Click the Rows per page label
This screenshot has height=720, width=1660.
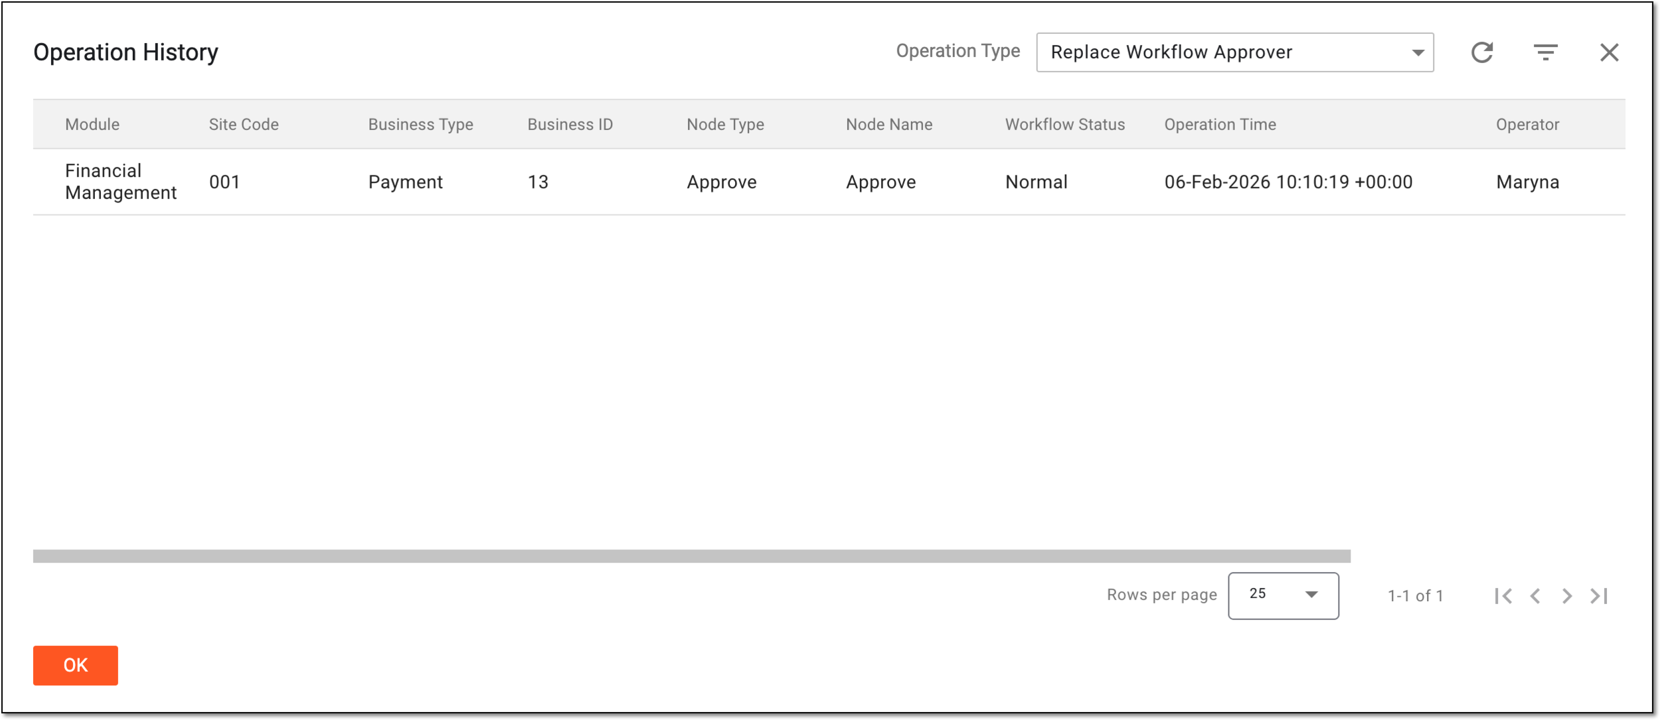coord(1162,595)
